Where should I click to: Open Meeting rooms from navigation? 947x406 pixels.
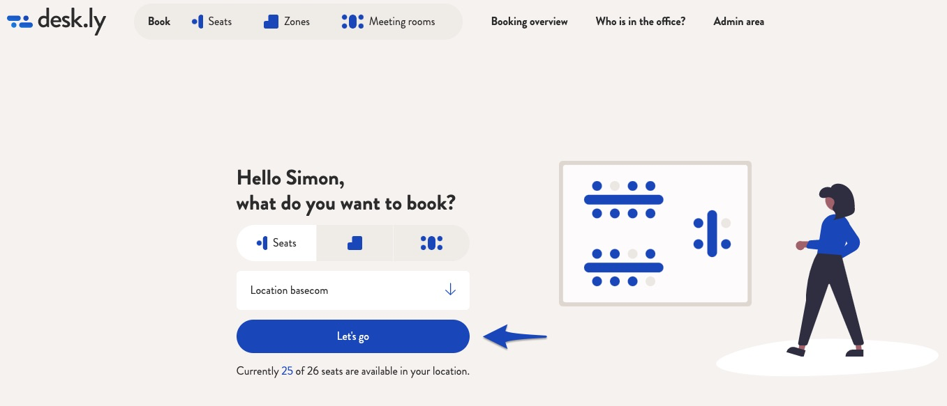pos(402,22)
